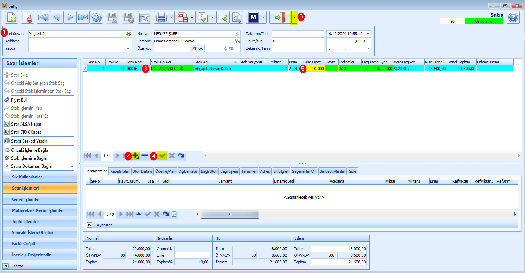
Task: Open the dropdown arrow next to the PDF icon
Action: 193,17
